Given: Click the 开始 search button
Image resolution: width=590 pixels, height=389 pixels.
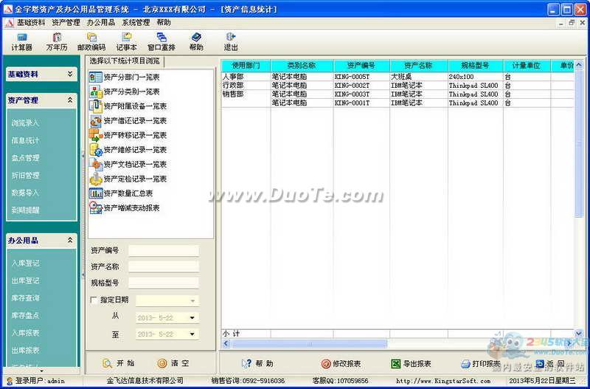Looking at the screenshot, I should (119, 363).
